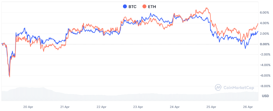Select the -8.00% y-axis label
This screenshot has height=111, width=273.
[264, 86]
